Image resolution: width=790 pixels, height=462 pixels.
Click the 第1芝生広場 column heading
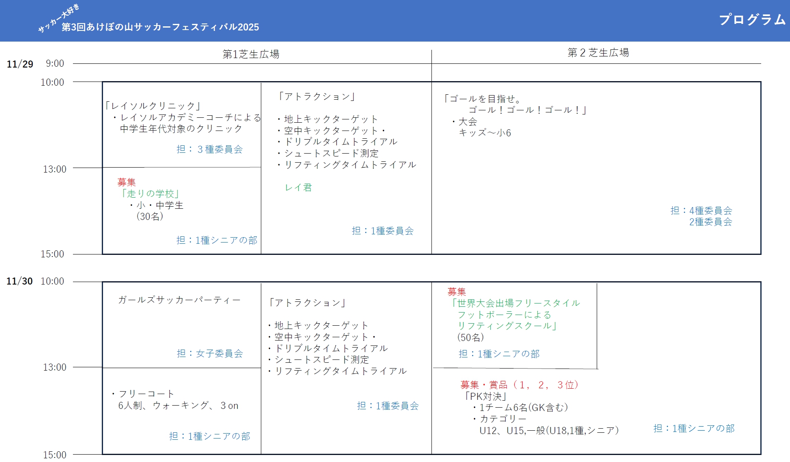click(251, 54)
